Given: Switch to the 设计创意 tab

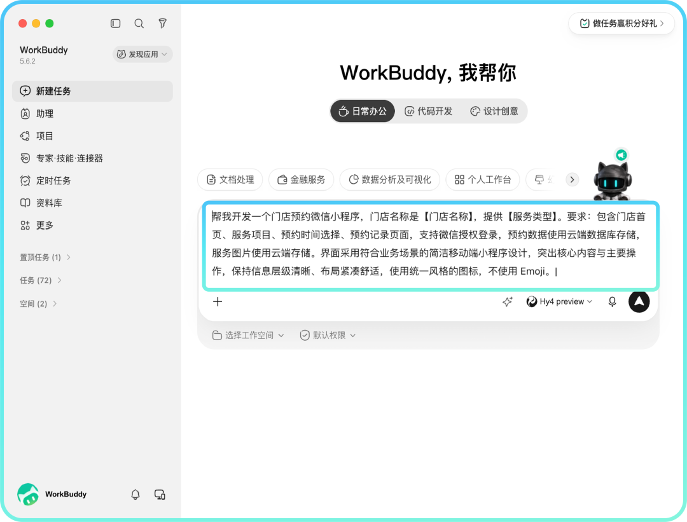Looking at the screenshot, I should click(x=494, y=111).
